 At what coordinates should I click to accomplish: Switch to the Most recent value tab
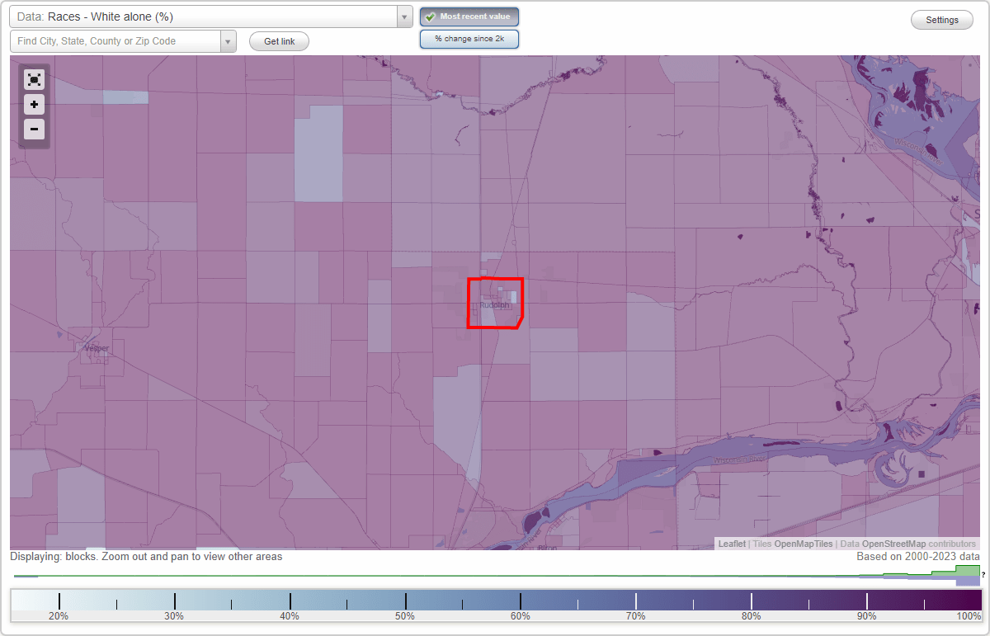469,16
